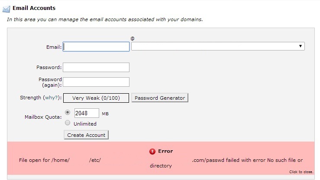
Task: Click the "Mailbox Quota:" label
Action: 43,117
